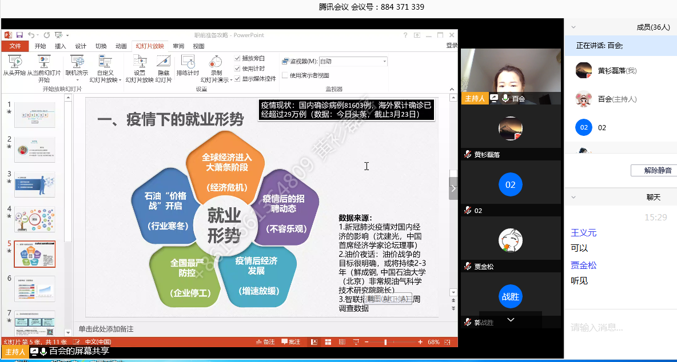
Task: Open the 审阅 ribbon tab
Action: [x=178, y=46]
